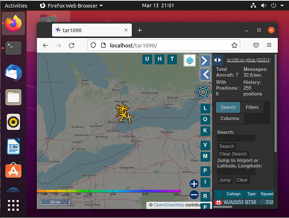289x218 pixels.
Task: Open Ubuntu Software from the dock
Action: [13, 170]
